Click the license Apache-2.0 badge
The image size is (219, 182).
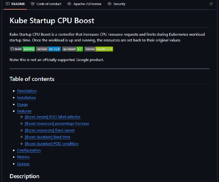tap(99, 49)
